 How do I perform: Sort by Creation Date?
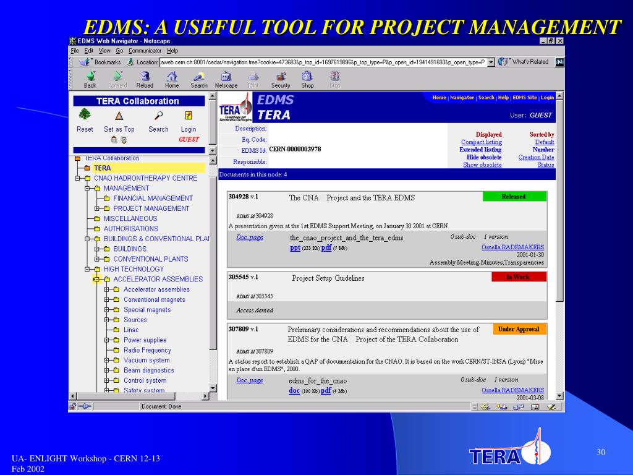tap(536, 157)
